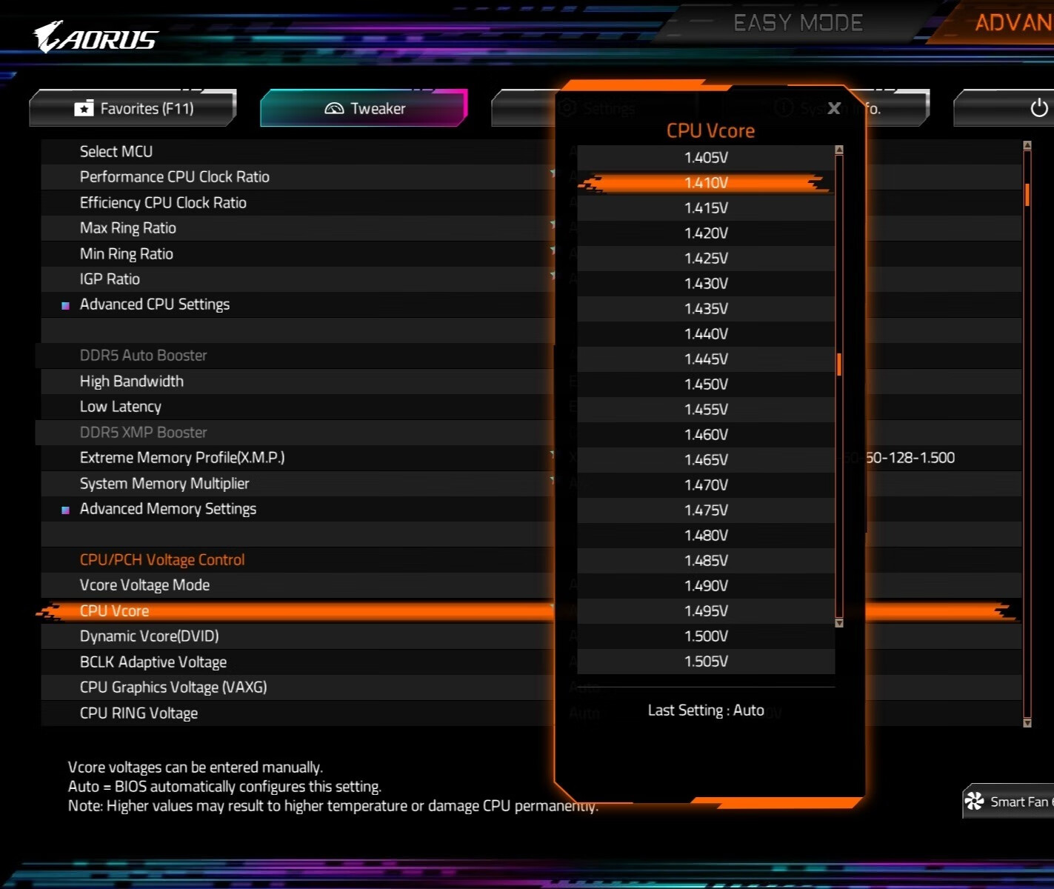The image size is (1054, 889).
Task: Click the Advanced CPU Settings submenu marker
Action: 65,305
